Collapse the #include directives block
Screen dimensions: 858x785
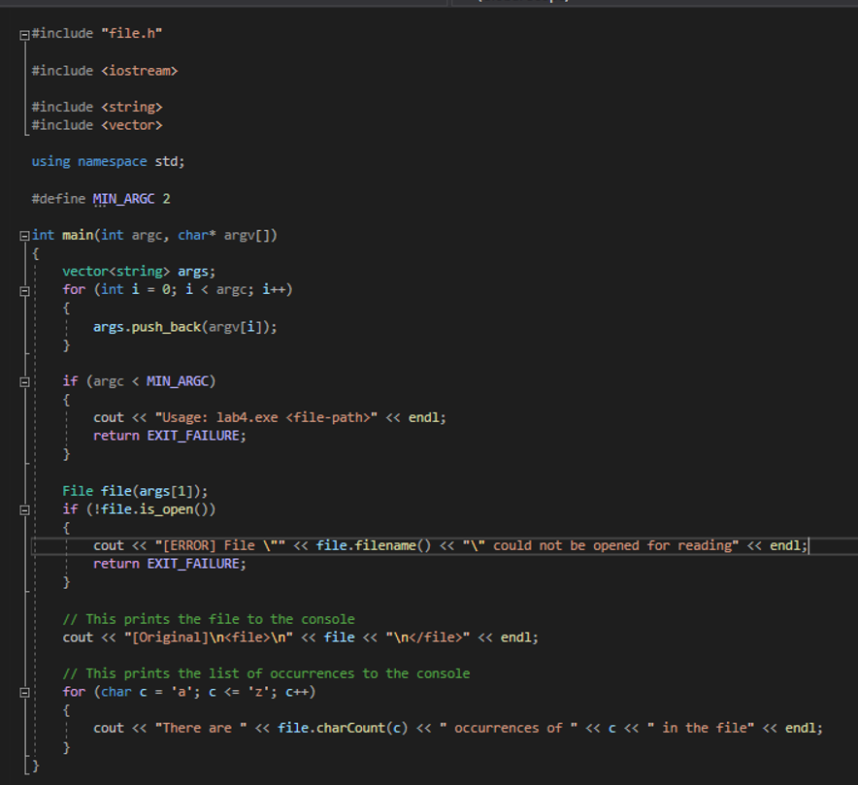[x=22, y=33]
